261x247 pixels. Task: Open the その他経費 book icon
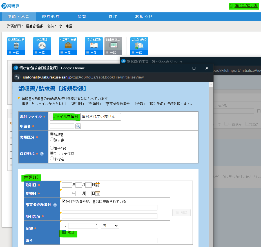(x=94, y=44)
